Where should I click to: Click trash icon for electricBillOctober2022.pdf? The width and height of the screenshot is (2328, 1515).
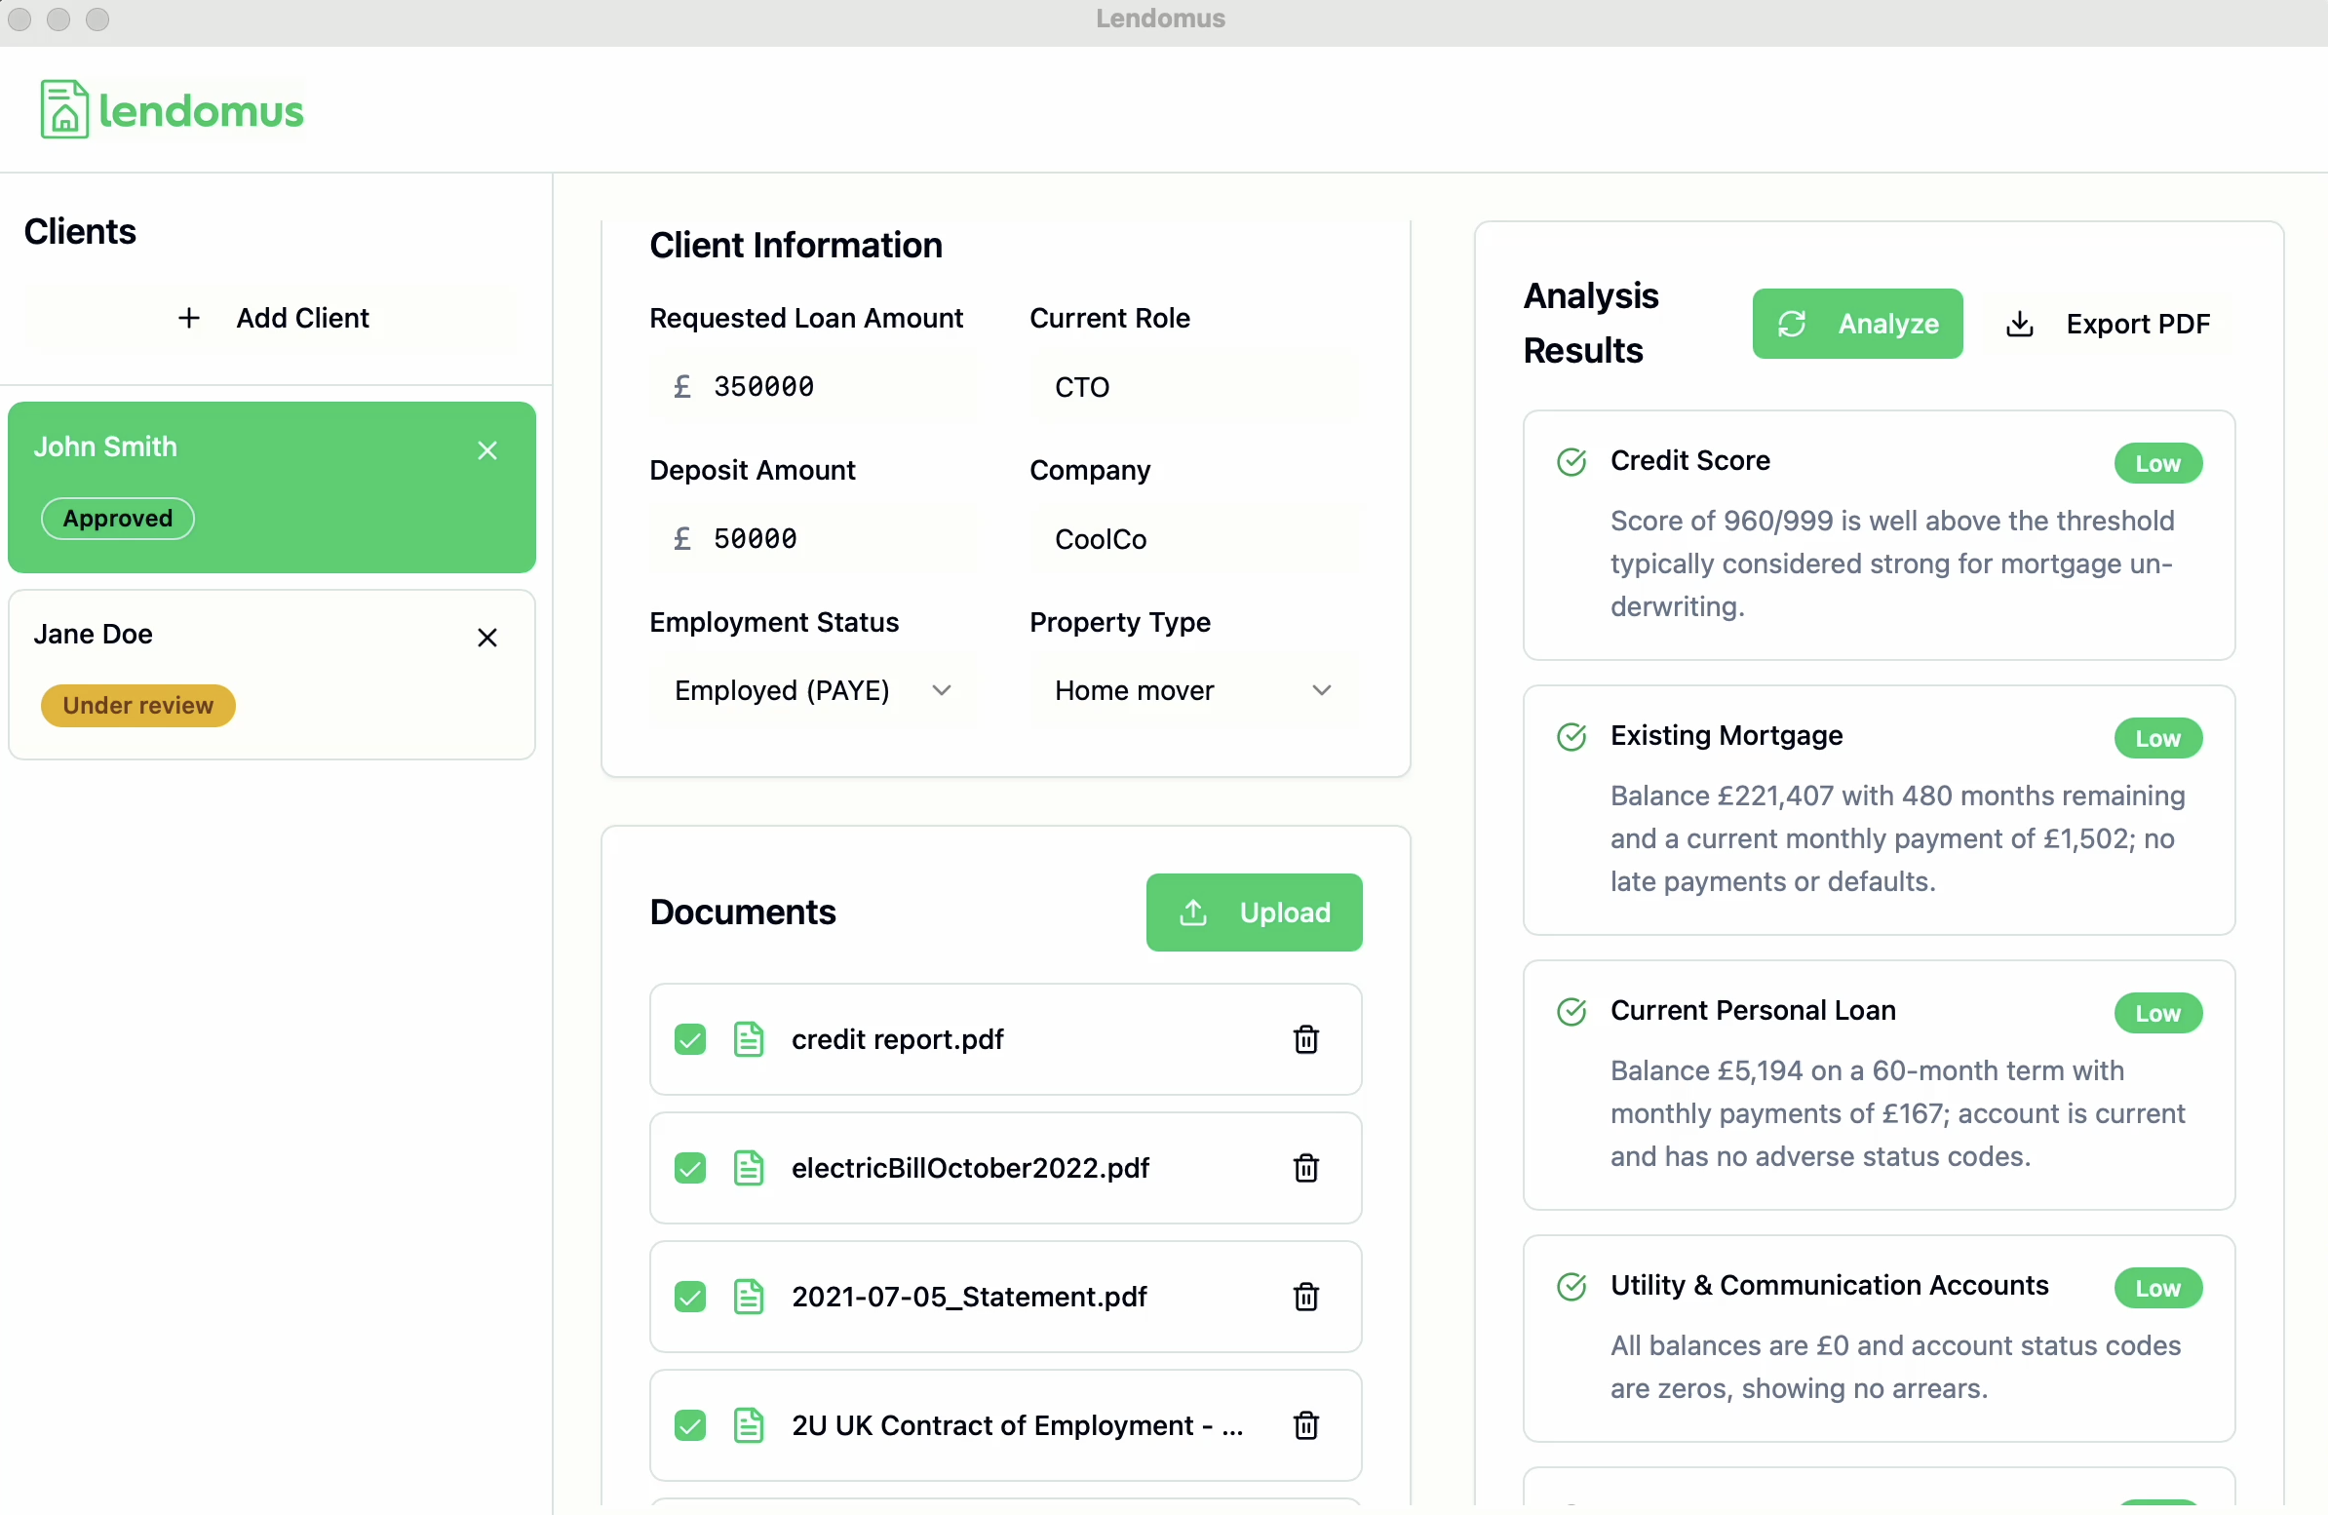coord(1304,1167)
